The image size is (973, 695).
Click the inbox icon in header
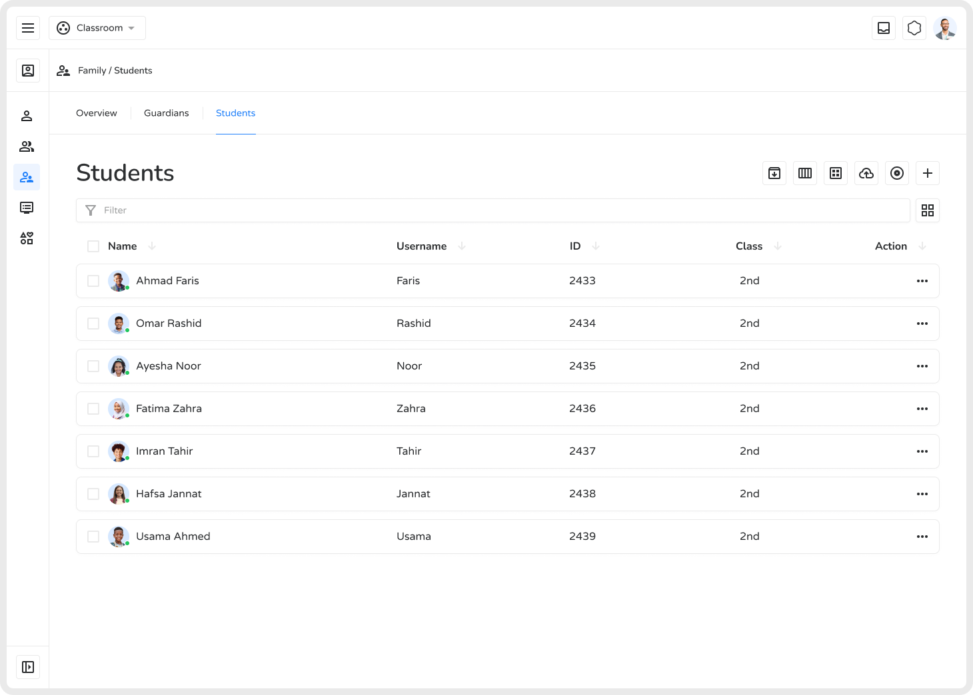click(884, 28)
